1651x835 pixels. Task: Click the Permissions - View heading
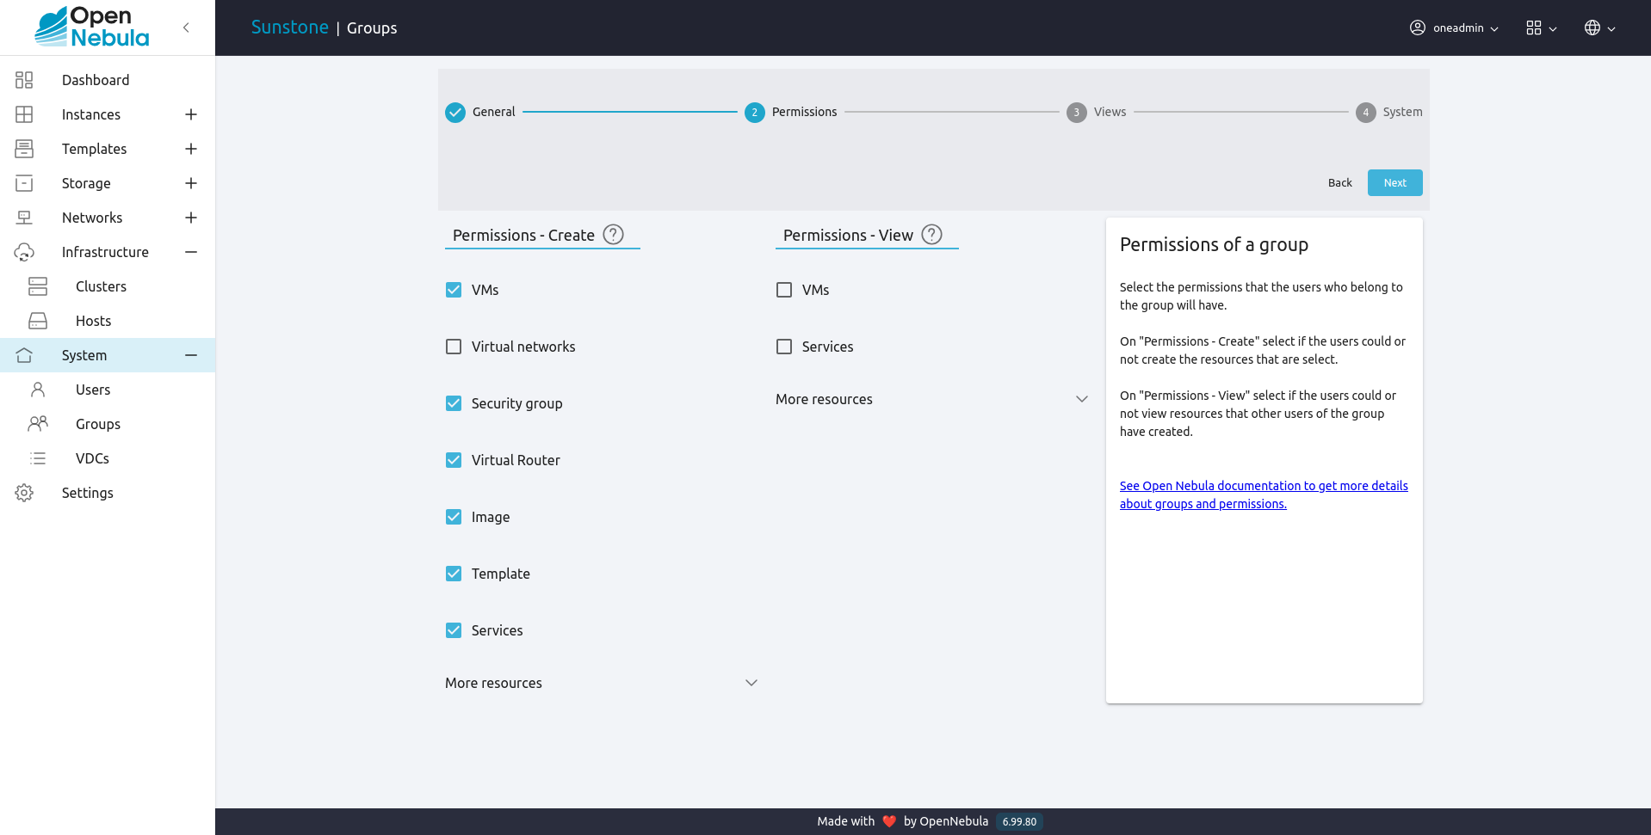(848, 235)
